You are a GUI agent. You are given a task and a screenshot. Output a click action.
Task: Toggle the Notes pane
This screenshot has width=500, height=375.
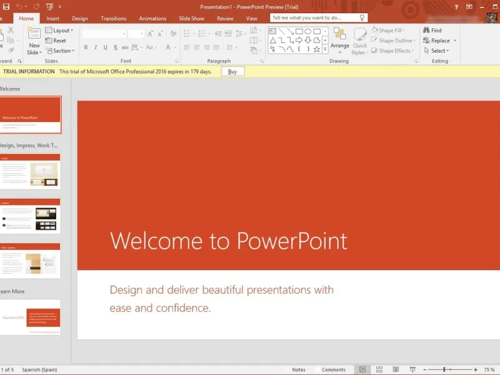point(299,369)
